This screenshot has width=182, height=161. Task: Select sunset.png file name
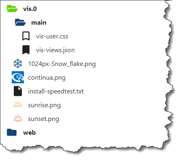pyautogui.click(x=43, y=119)
